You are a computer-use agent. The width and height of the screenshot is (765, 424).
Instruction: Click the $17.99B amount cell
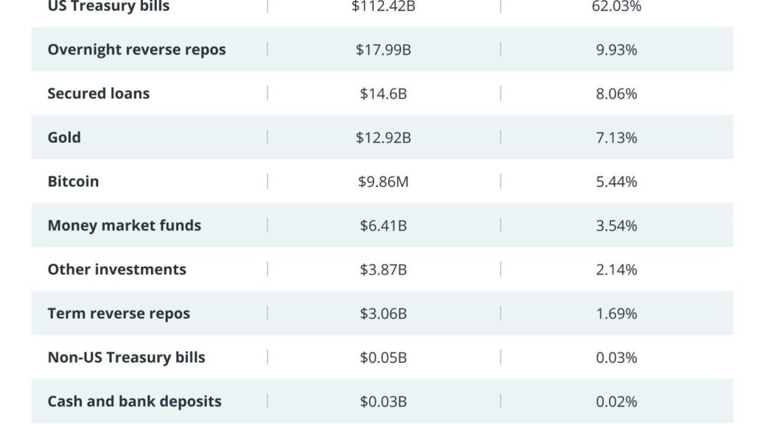coord(383,50)
